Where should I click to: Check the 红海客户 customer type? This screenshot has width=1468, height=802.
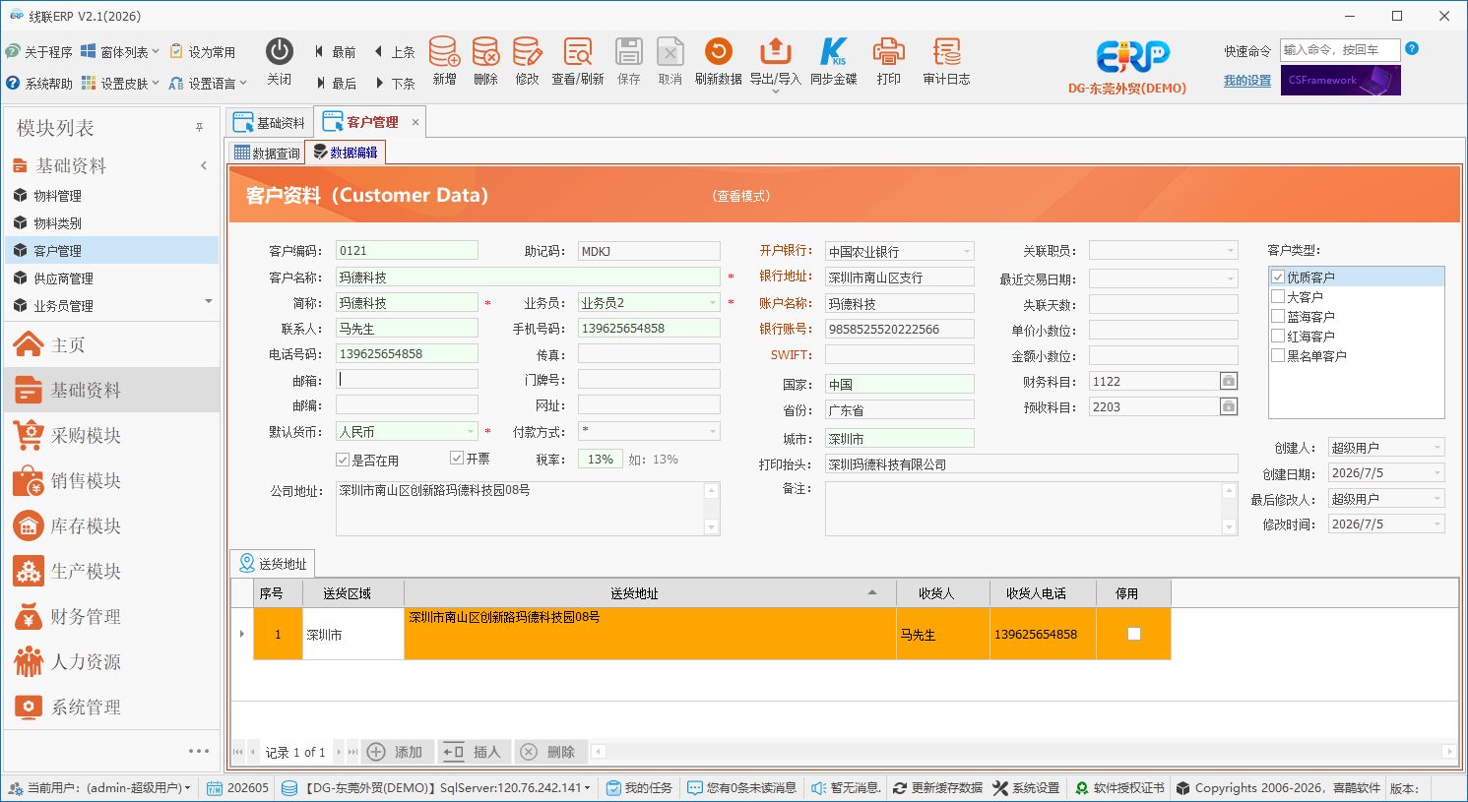click(1278, 336)
